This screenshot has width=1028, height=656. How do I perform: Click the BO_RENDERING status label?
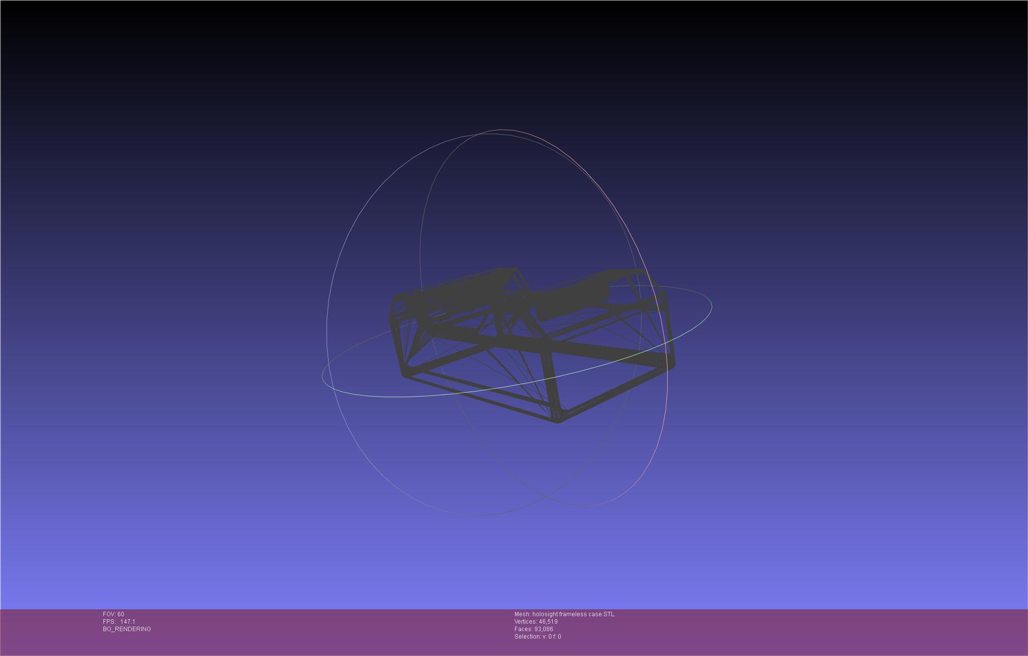pos(127,629)
